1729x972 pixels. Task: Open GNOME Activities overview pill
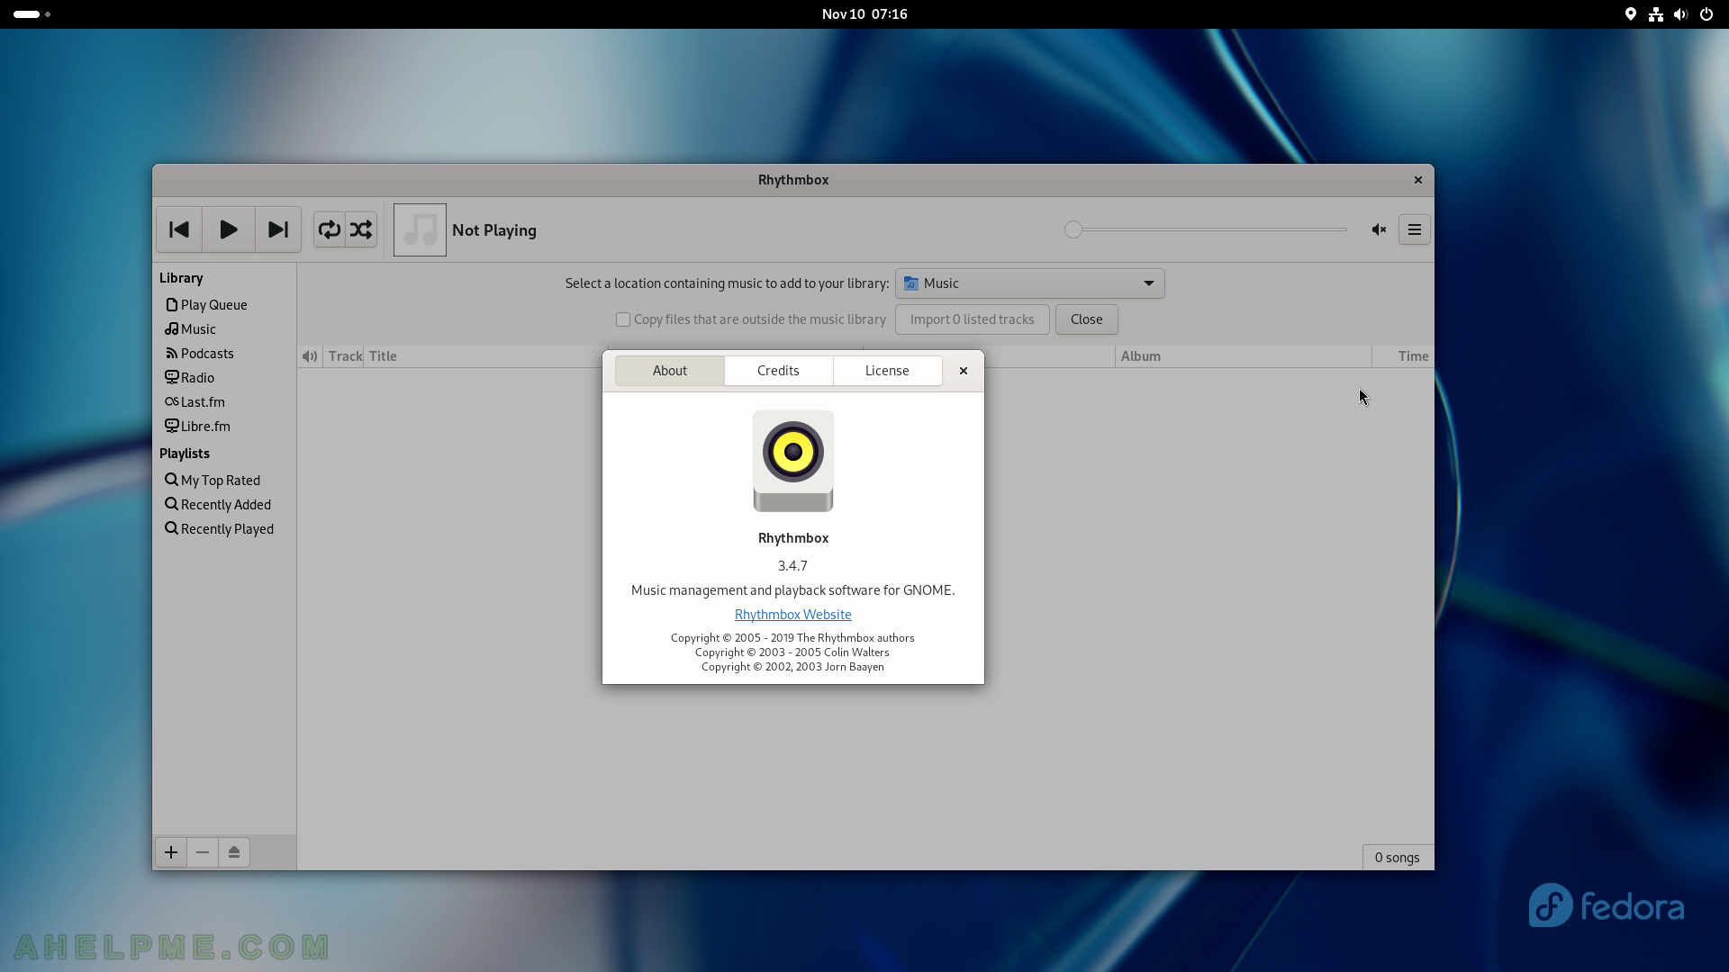[32, 14]
